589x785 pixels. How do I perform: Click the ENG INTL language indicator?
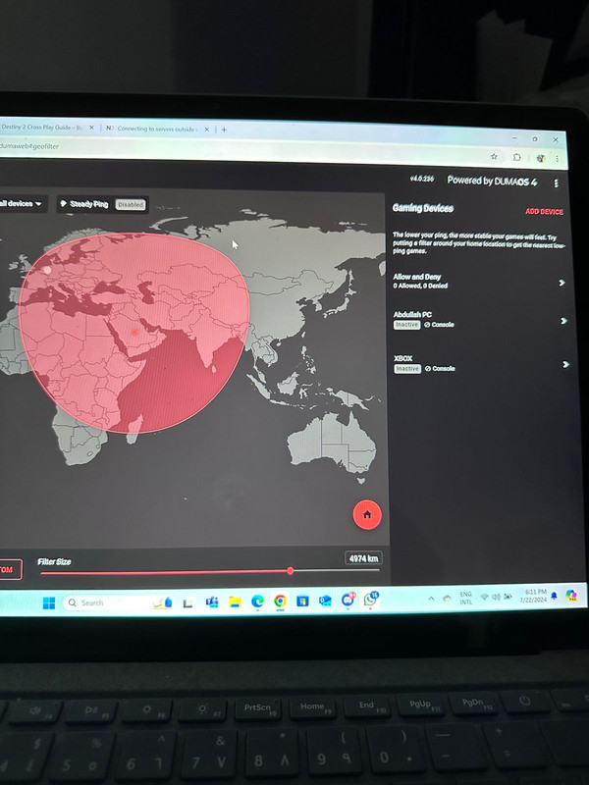tap(465, 598)
